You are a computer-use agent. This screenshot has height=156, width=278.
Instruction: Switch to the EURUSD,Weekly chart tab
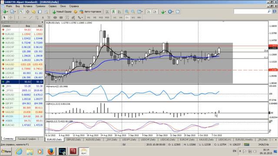244,140
